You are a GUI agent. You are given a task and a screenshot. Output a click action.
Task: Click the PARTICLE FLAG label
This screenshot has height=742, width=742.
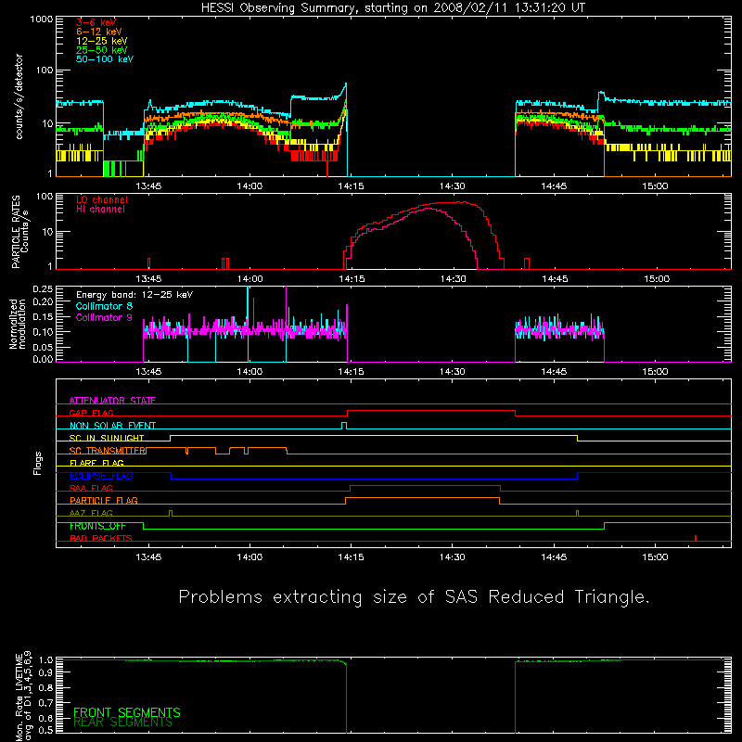(x=104, y=500)
